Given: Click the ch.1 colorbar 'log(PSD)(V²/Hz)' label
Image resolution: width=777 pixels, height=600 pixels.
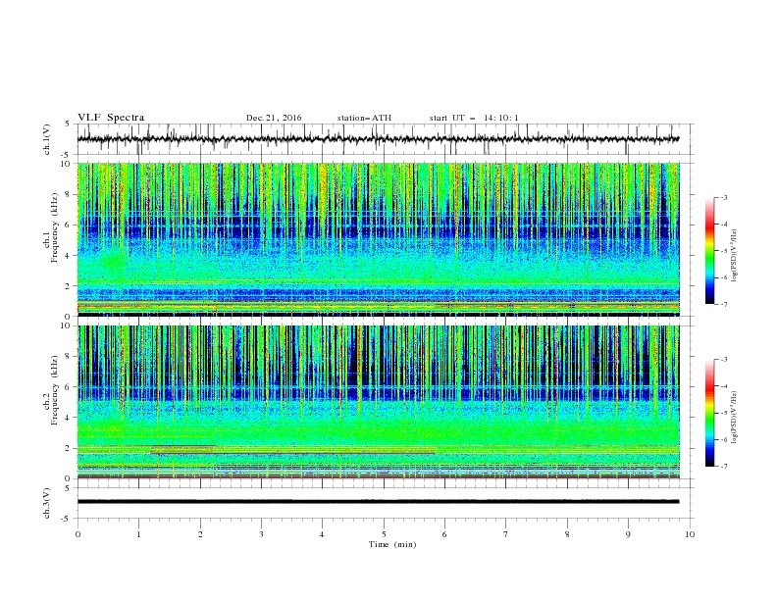Looking at the screenshot, I should pyautogui.click(x=734, y=256).
